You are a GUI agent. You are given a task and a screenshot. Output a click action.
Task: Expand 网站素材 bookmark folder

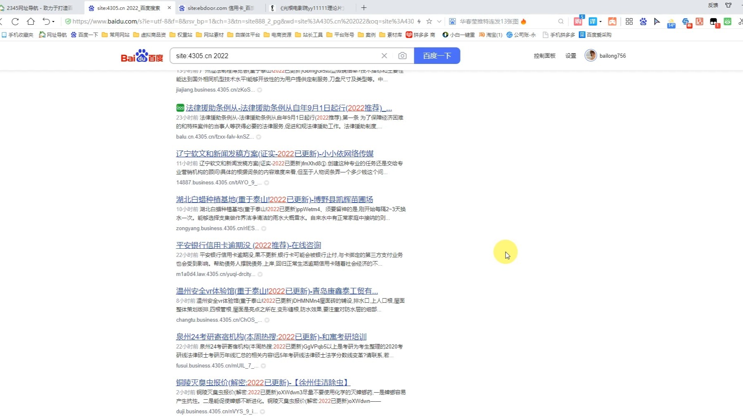[x=210, y=35]
